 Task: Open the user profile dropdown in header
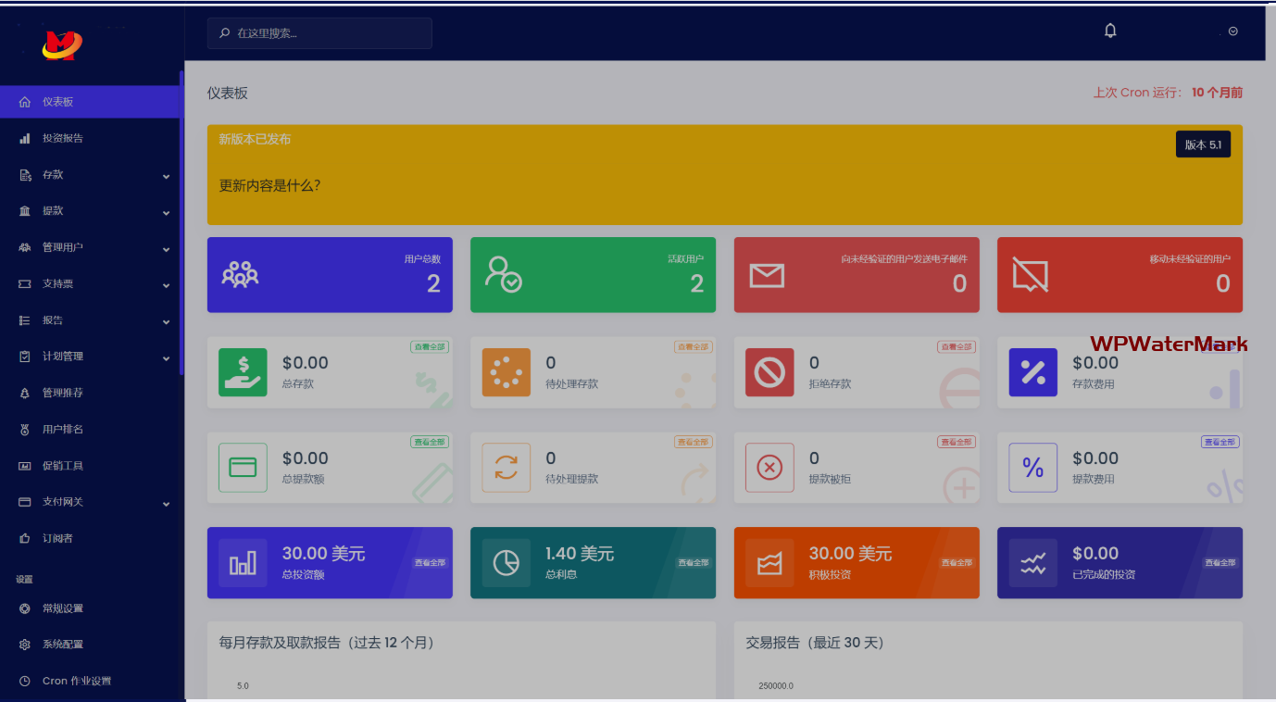pos(1232,31)
